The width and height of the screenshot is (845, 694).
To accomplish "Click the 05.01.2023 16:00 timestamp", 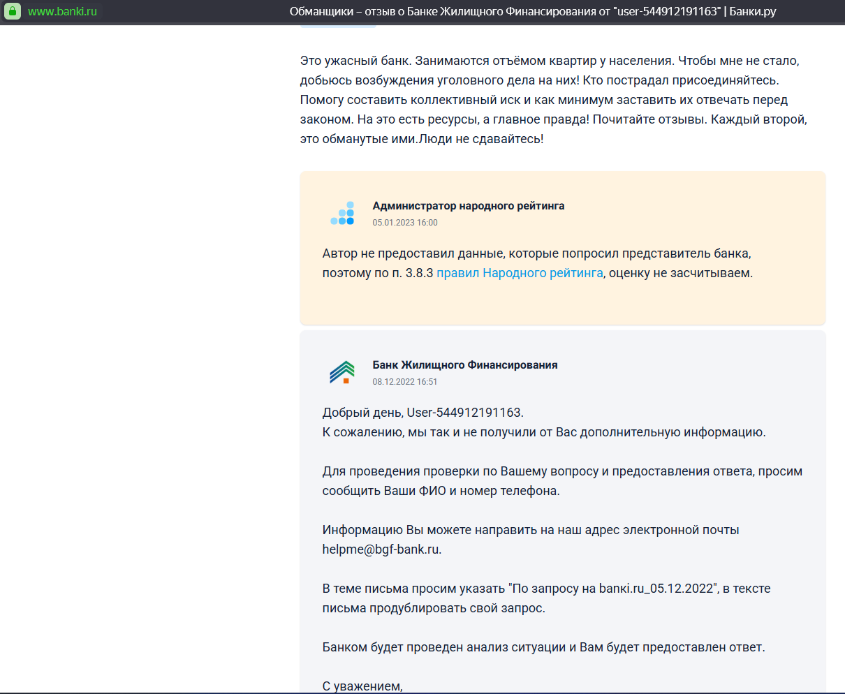I will tap(405, 223).
